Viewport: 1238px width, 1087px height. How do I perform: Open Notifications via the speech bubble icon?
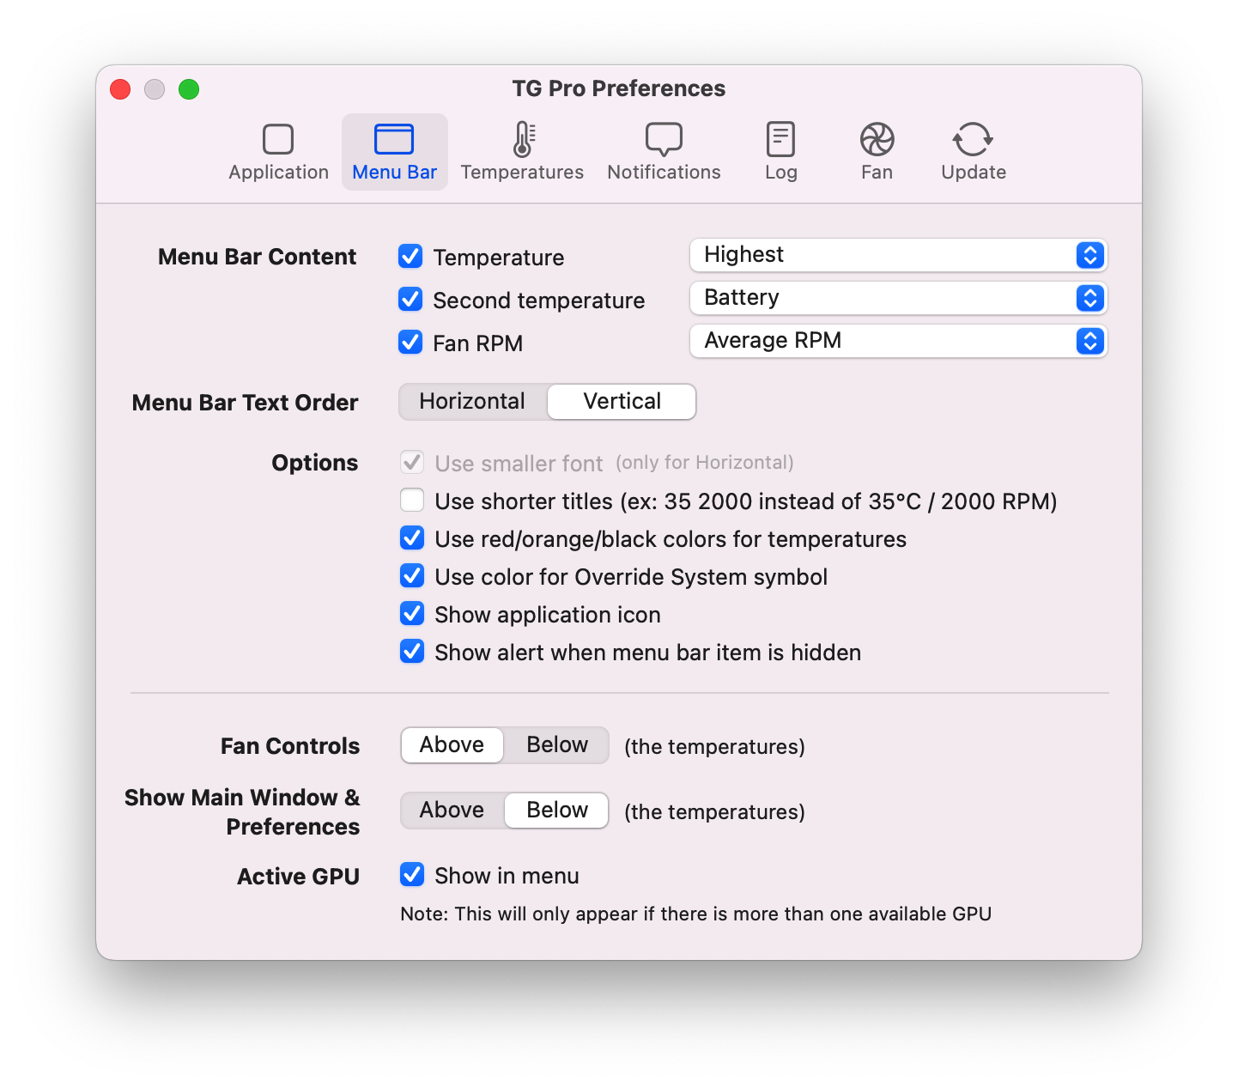[x=663, y=139]
